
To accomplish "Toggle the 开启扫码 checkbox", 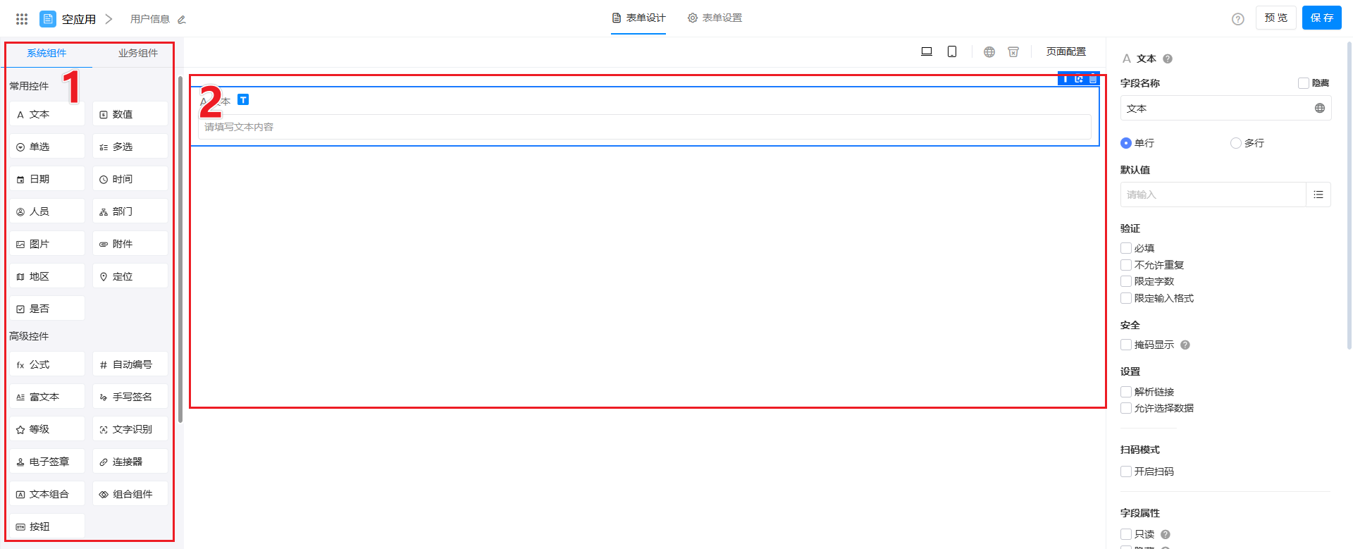I will coord(1126,471).
